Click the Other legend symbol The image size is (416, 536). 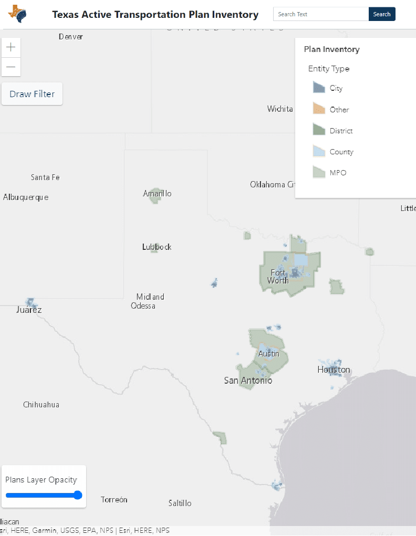point(319,109)
